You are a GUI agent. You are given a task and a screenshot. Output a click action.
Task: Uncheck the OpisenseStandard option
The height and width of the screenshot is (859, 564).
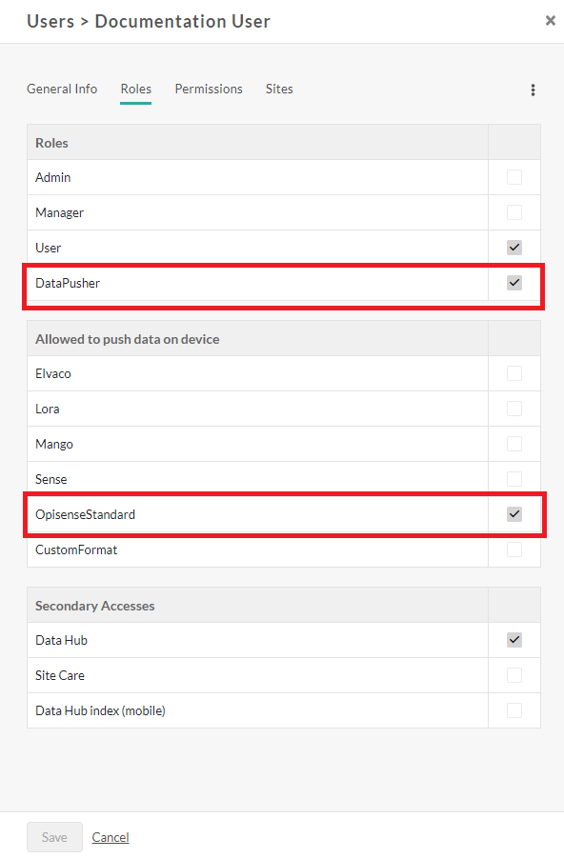click(514, 513)
